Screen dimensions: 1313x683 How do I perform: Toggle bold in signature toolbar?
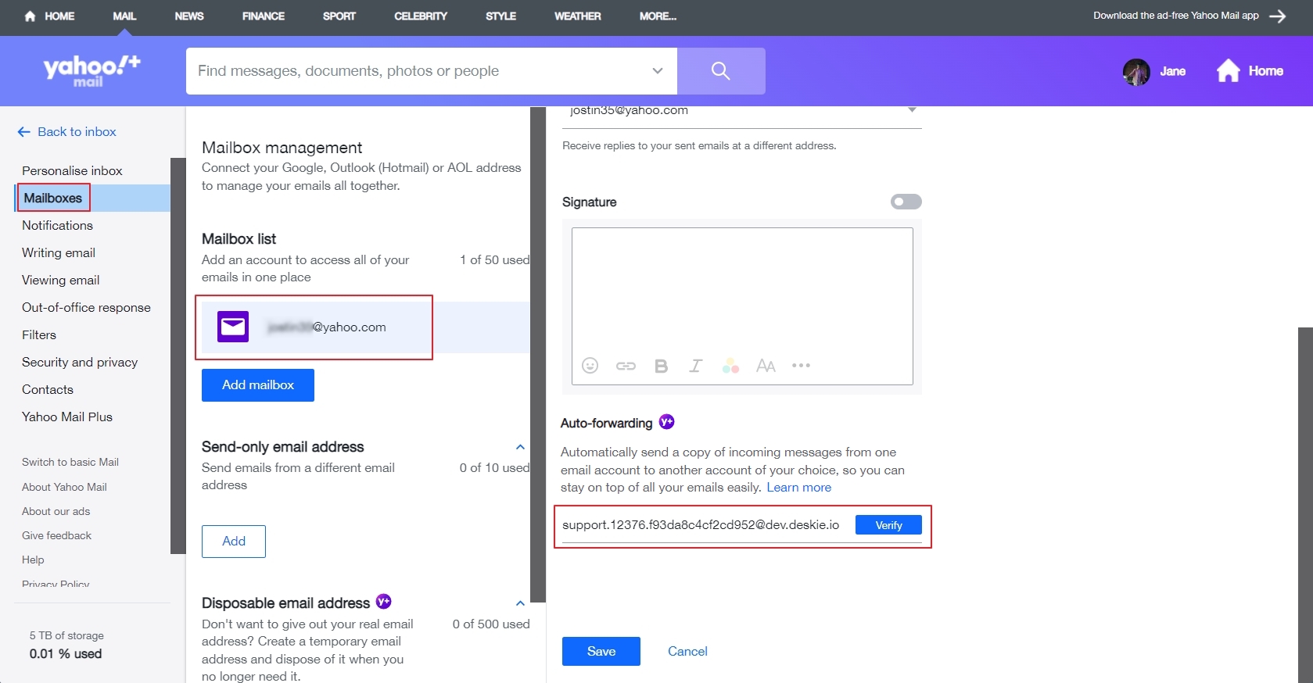[662, 366]
